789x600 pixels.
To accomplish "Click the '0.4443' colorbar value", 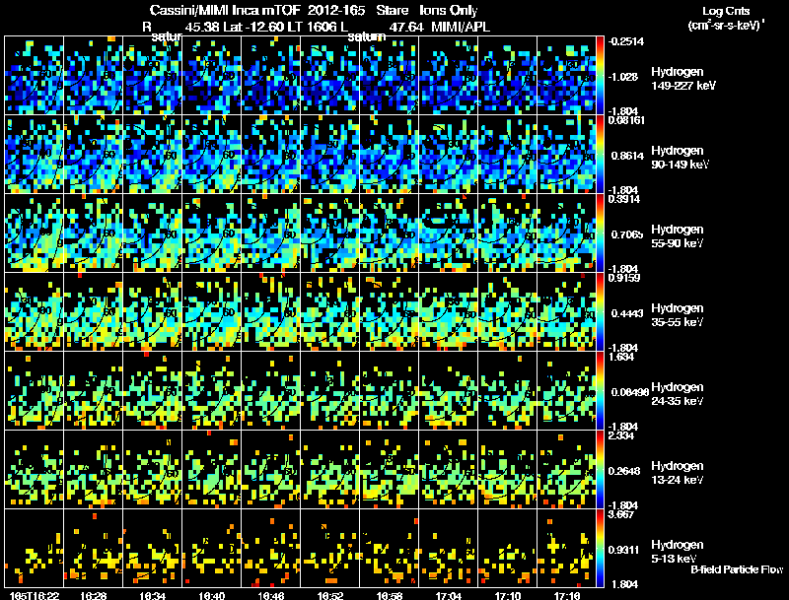I will pyautogui.click(x=627, y=313).
